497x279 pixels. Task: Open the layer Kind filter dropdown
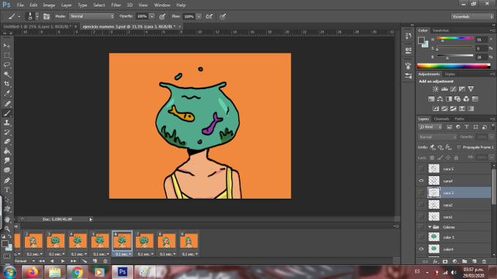(x=430, y=126)
